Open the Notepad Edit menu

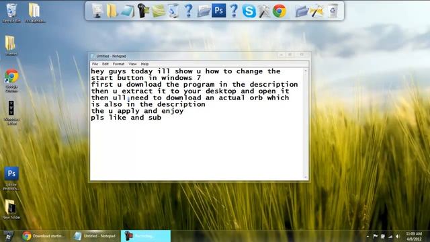coord(105,64)
